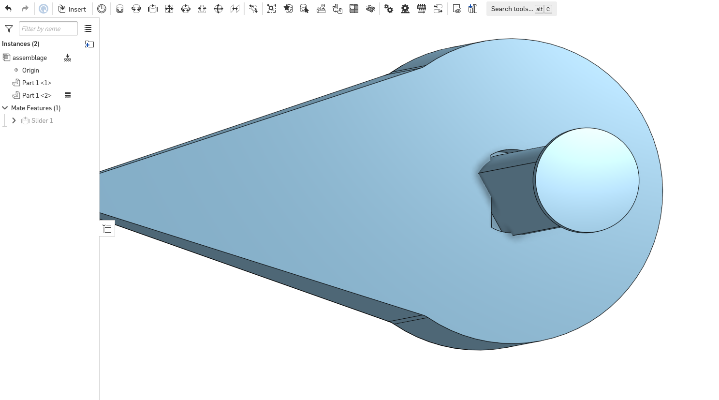
Task: Click the circular end face of the shaft
Action: coord(587,180)
